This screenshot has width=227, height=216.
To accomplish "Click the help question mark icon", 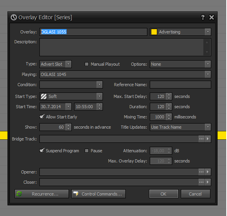I will click(x=203, y=17).
